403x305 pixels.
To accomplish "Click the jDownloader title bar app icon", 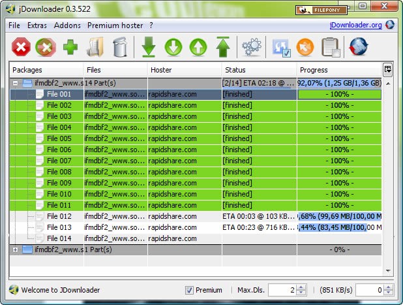I will coord(11,9).
